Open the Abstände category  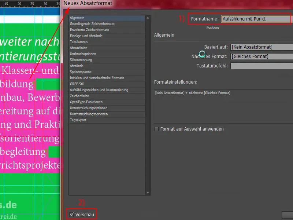(x=107, y=66)
